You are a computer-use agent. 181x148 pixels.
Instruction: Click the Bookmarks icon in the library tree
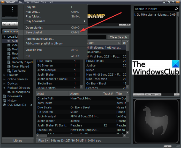pyautogui.click(x=4, y=96)
